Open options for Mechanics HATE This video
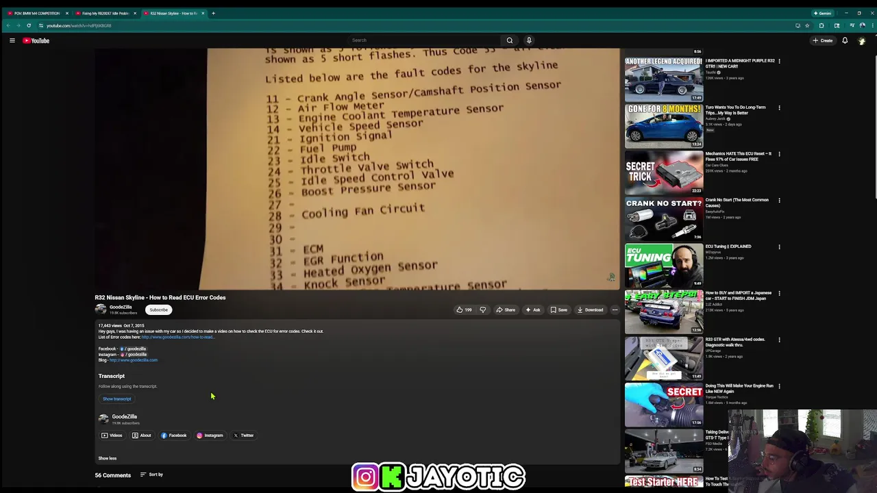The width and height of the screenshot is (877, 493). tap(779, 154)
